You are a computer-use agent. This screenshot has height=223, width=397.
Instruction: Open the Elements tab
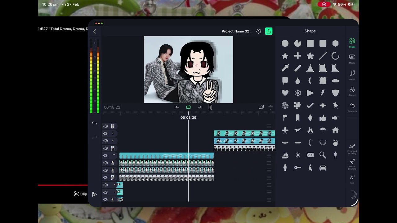352,107
